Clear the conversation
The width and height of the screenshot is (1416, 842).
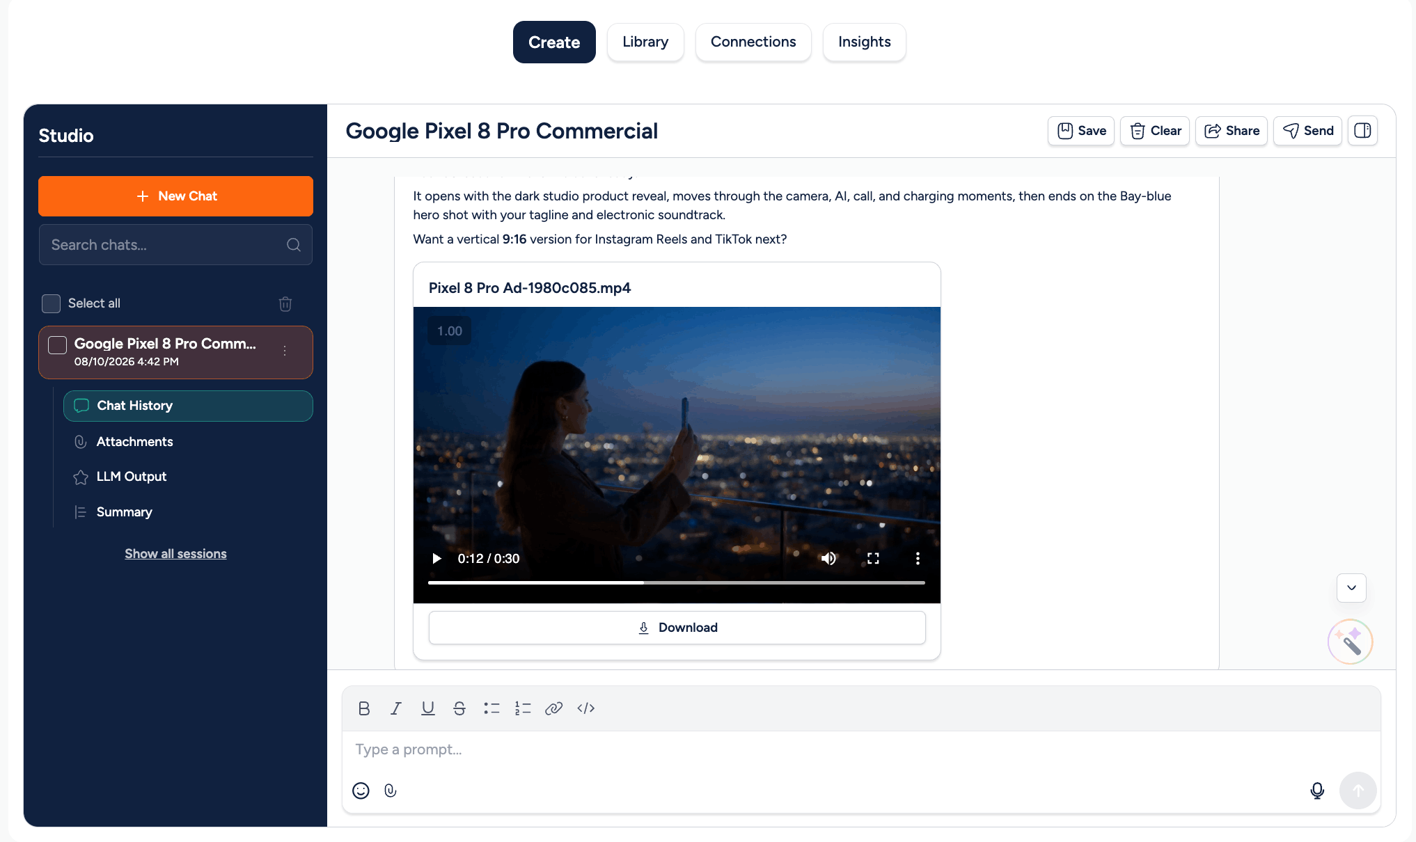[1155, 131]
